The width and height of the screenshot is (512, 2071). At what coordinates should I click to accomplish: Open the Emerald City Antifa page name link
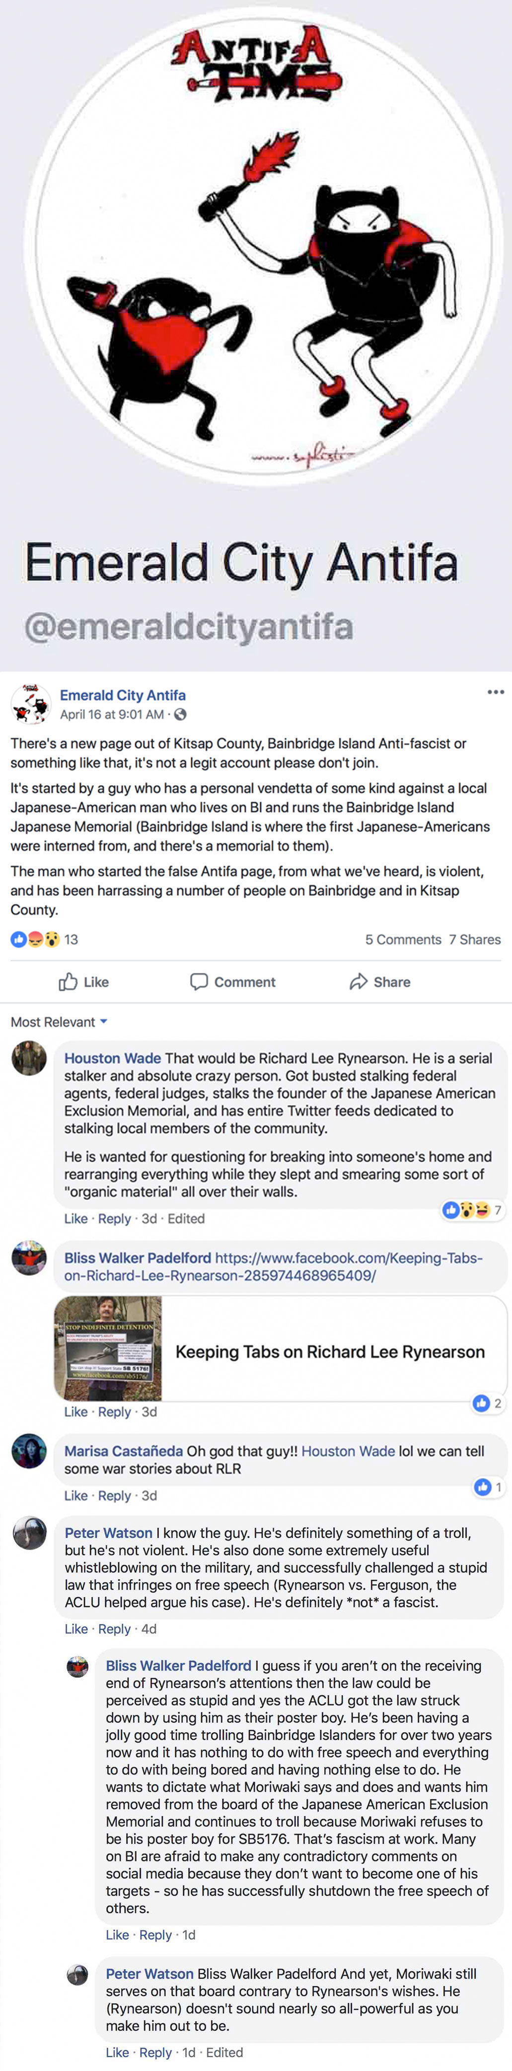click(x=123, y=695)
